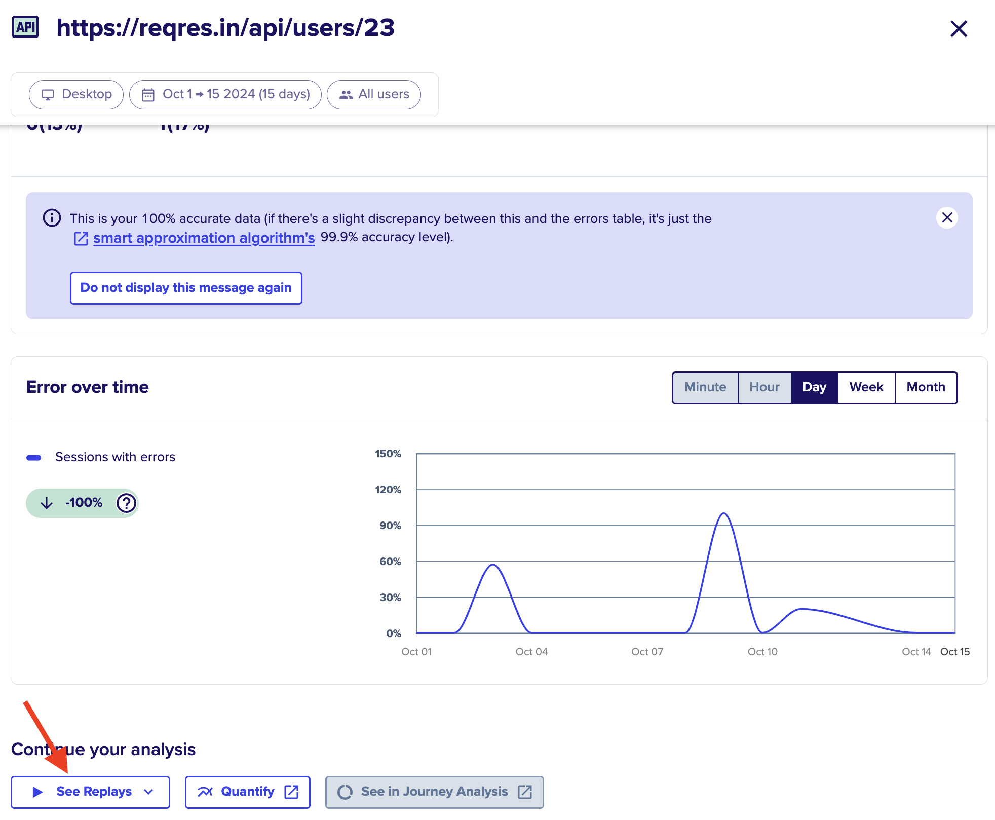Click the calendar icon in date filter
995x820 pixels.
148,95
